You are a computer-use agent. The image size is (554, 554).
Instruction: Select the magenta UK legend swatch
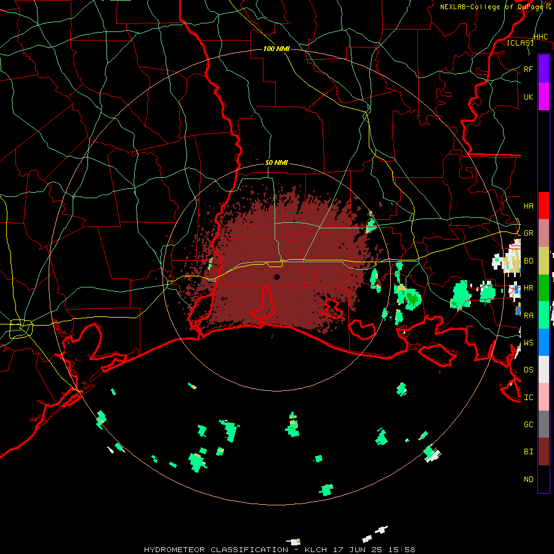tap(544, 97)
